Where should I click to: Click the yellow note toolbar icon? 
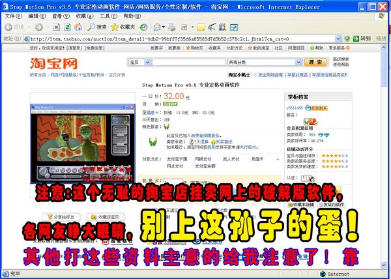click(x=201, y=27)
